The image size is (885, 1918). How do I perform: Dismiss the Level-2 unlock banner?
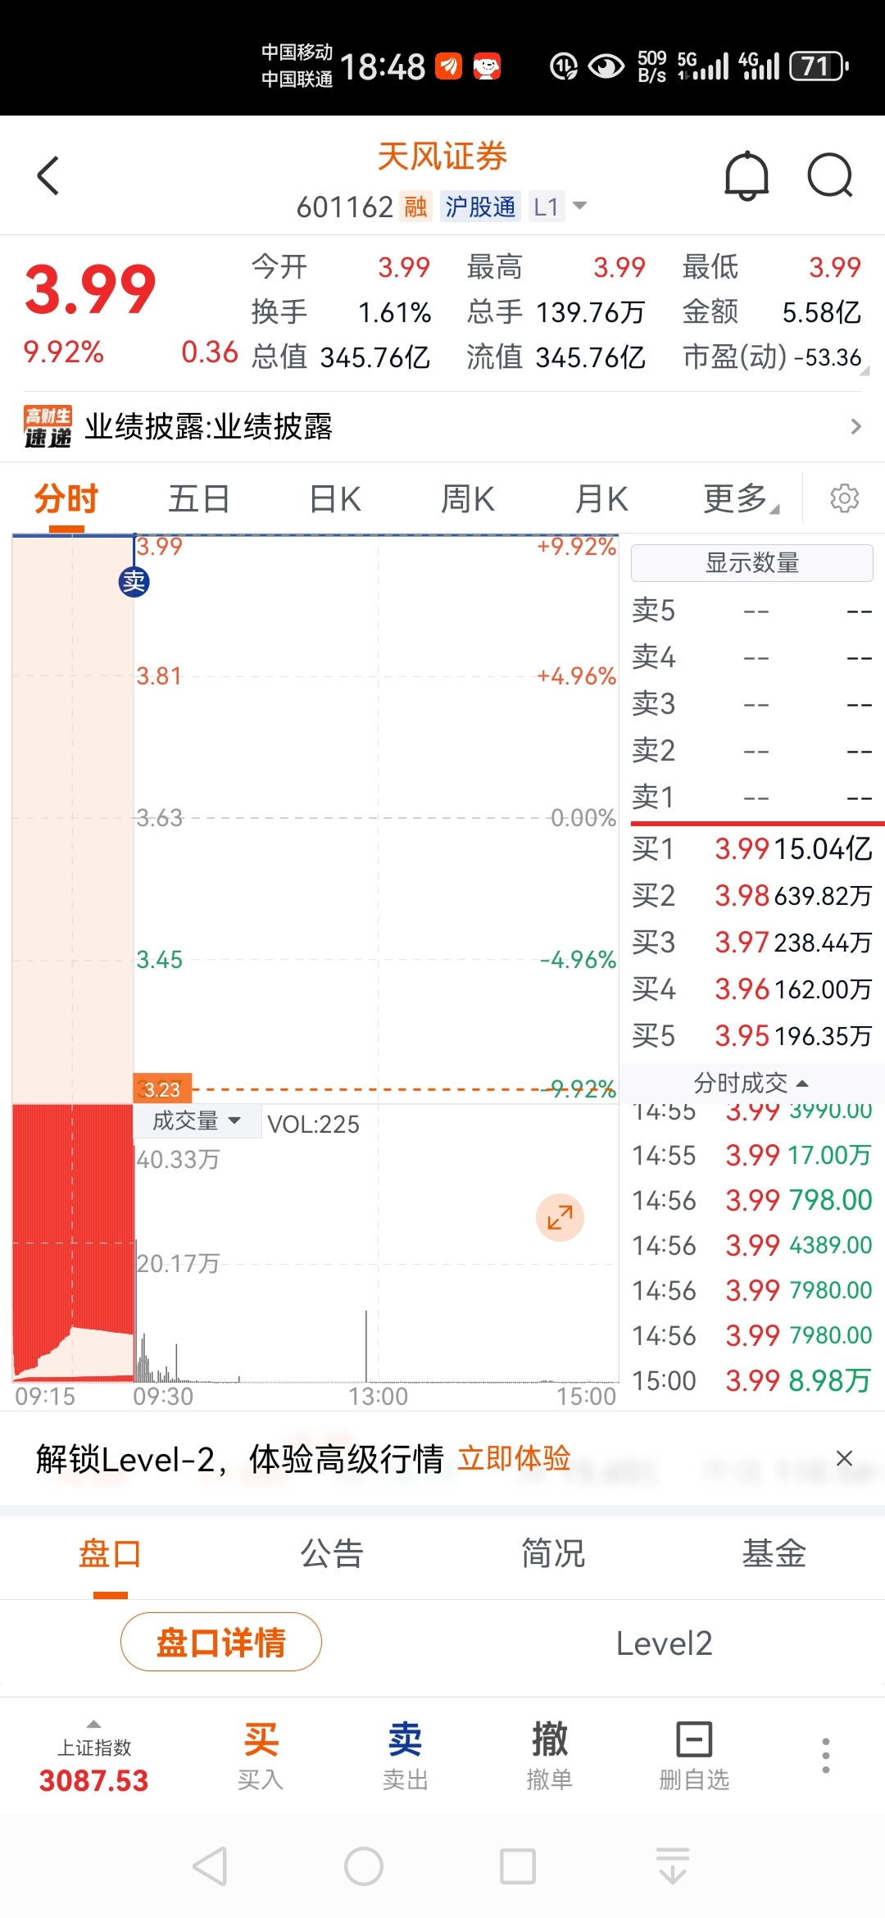[844, 1458]
